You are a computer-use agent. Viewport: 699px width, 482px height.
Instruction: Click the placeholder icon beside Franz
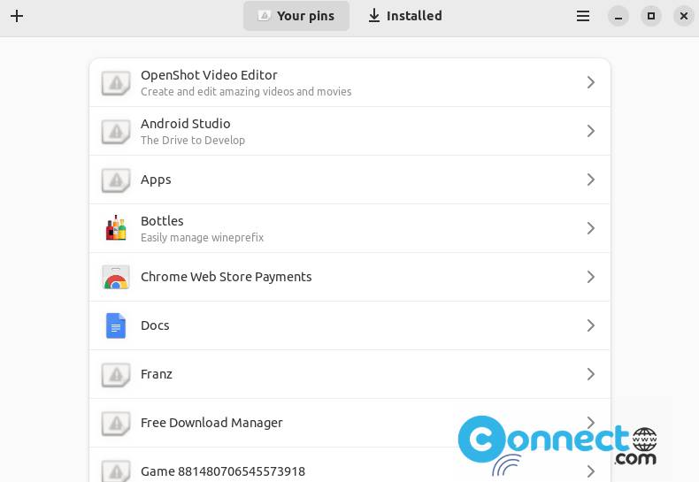point(116,374)
